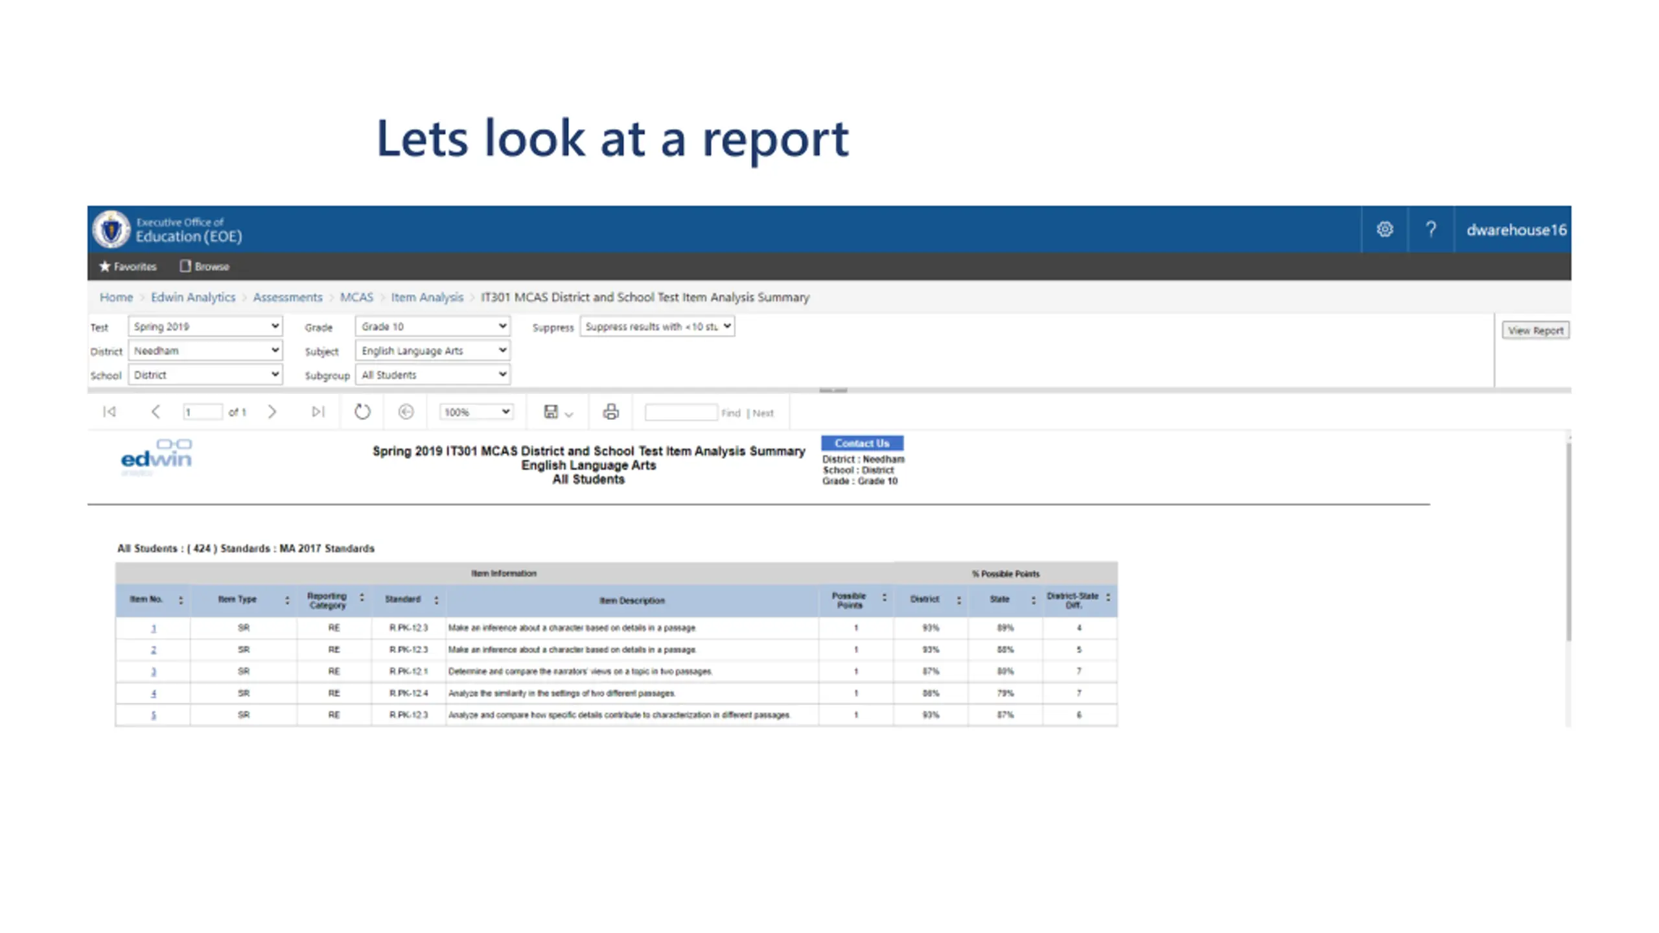Sort by Possible Points column
1659x933 pixels.
point(884,597)
